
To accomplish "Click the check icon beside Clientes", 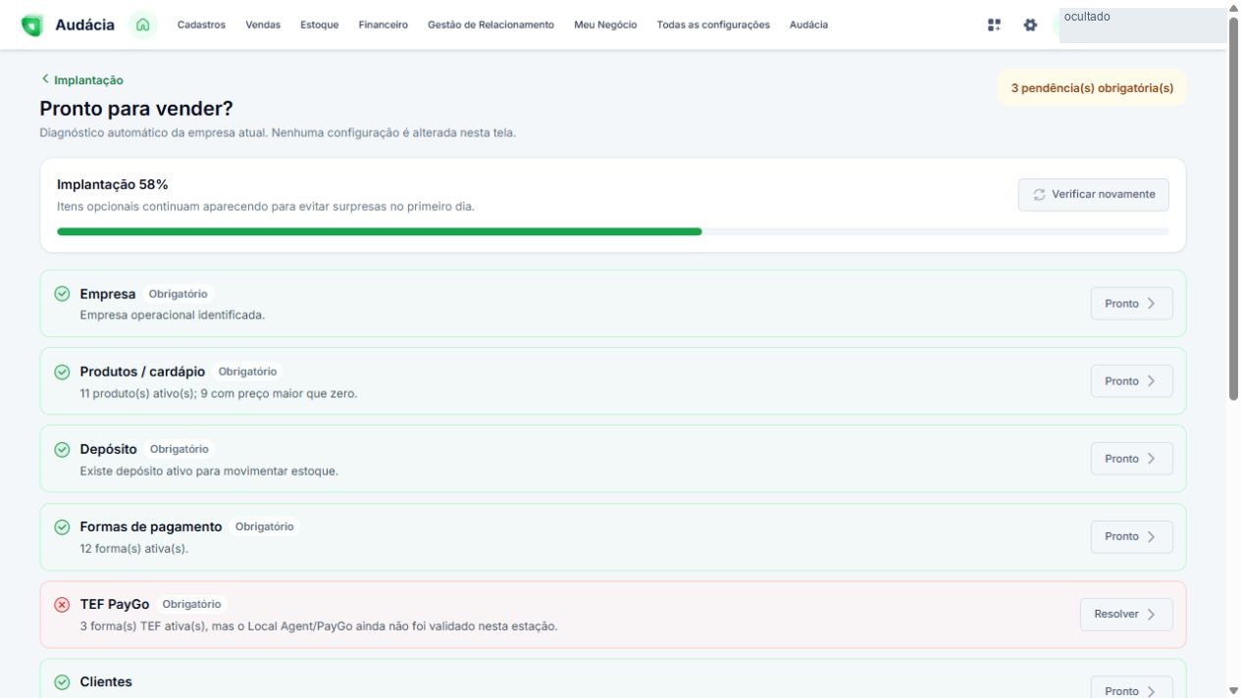I will (x=62, y=681).
